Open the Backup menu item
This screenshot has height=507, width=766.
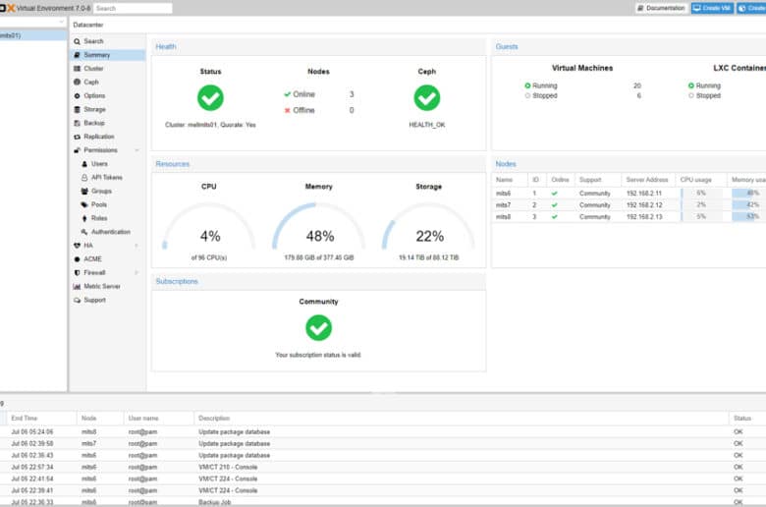click(x=107, y=123)
